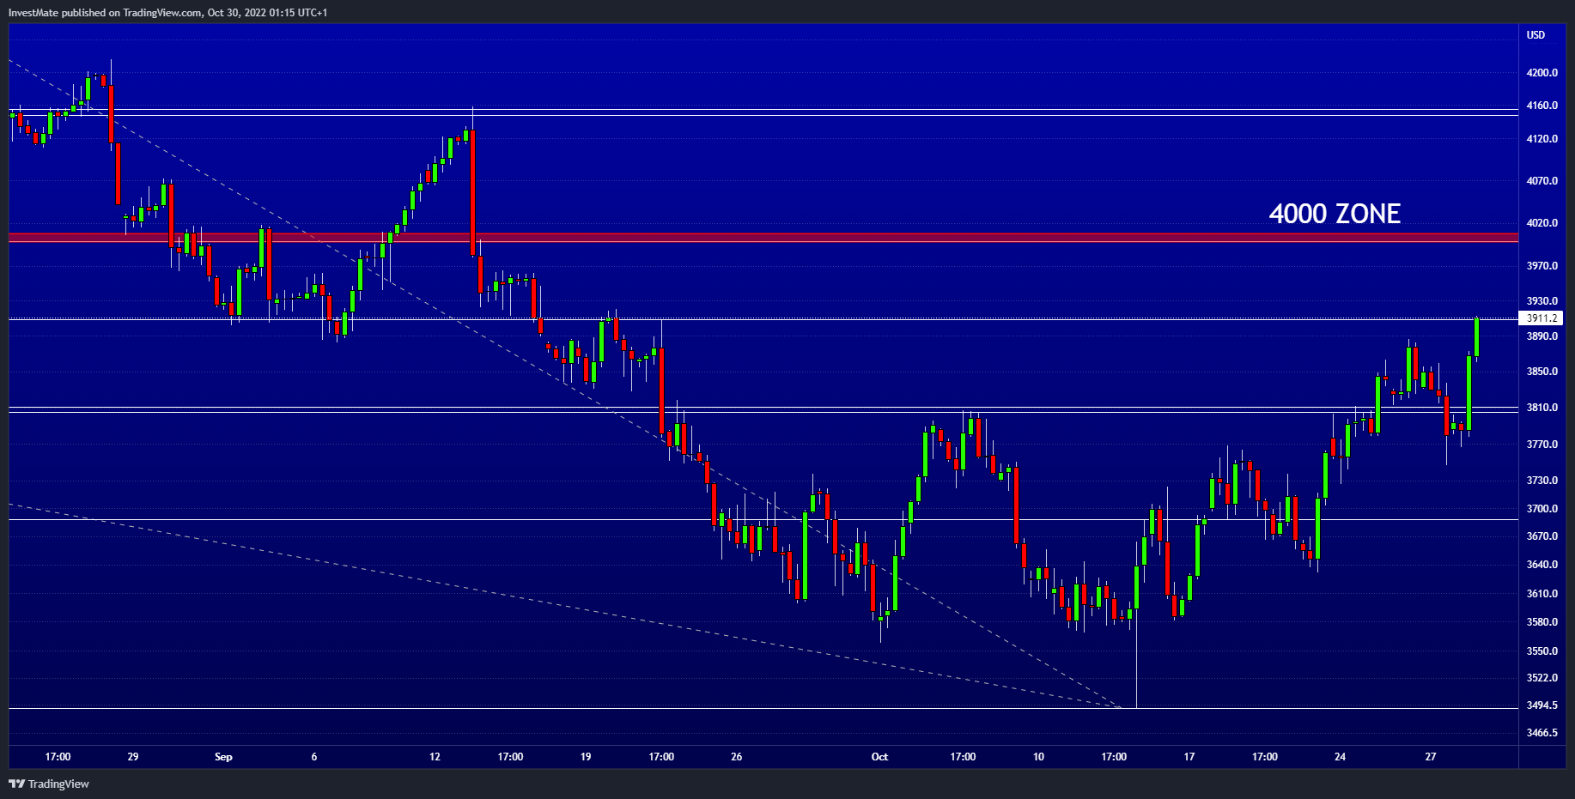Click the '19' date label on time axis
1575x799 pixels.
pyautogui.click(x=586, y=757)
